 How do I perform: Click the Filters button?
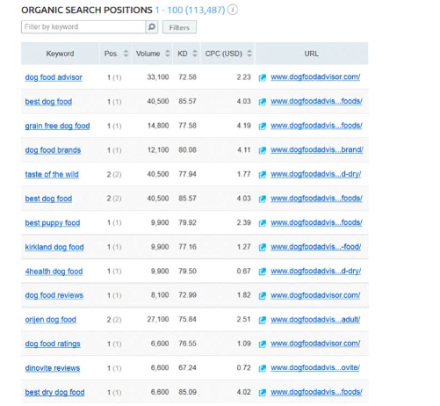pos(179,27)
